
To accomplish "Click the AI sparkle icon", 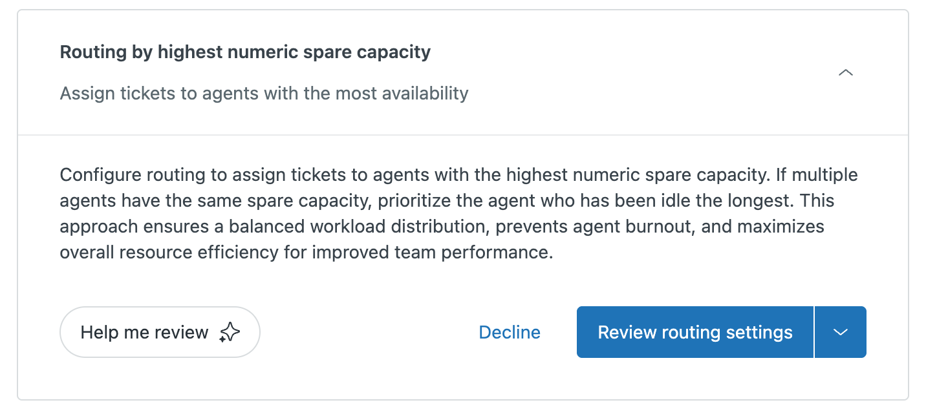I will [230, 333].
